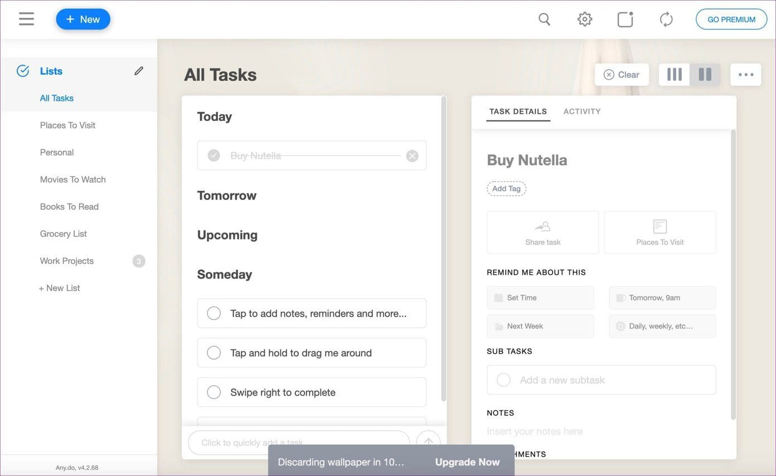Open the Places To Visit list selector
This screenshot has height=476, width=776.
click(x=660, y=232)
